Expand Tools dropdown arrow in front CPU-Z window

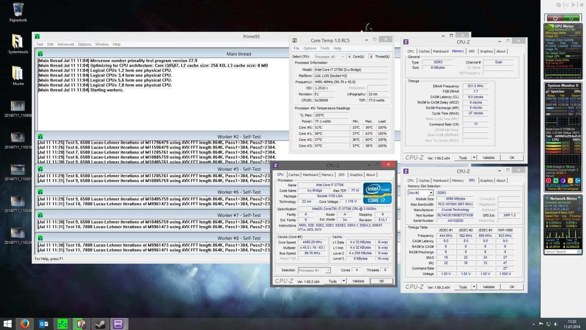[x=343, y=281]
